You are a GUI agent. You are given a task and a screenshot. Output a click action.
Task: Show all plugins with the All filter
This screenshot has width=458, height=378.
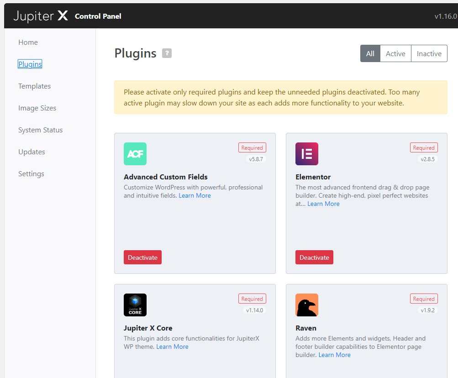370,53
